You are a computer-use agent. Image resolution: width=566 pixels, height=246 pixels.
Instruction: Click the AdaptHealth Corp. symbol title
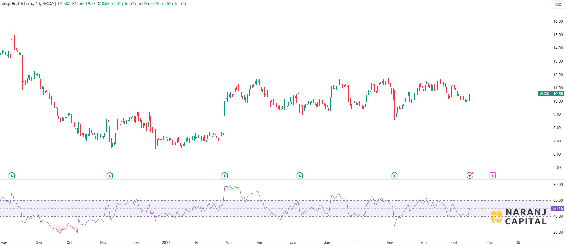18,4
